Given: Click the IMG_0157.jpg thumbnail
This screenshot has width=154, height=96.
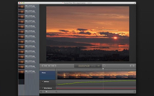Looking at the screenshot, I should click(x=21, y=72).
